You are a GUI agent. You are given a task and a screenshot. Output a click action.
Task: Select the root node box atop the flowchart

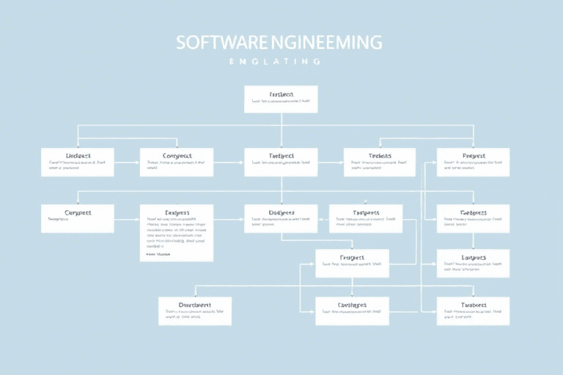point(281,99)
